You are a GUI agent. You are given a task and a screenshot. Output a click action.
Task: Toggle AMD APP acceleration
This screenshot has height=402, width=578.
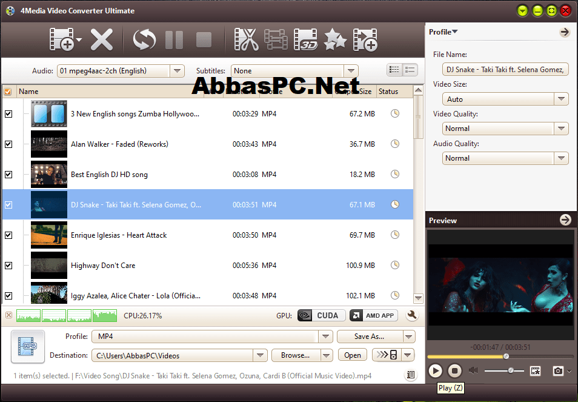click(x=374, y=316)
